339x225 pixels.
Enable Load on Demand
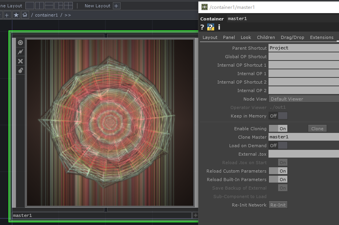(278, 145)
